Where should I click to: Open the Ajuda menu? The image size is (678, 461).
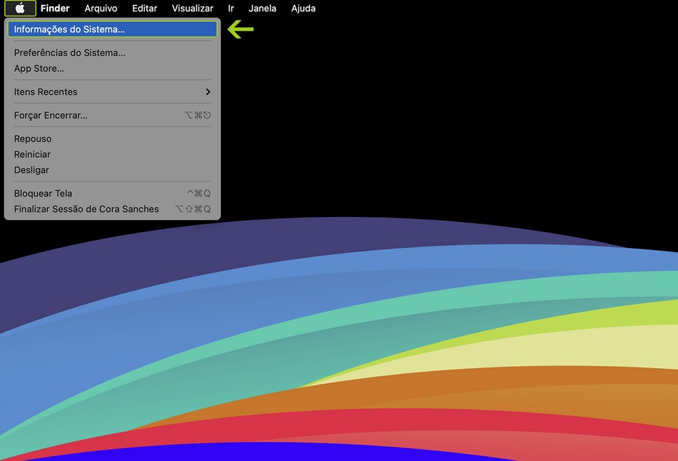coord(303,8)
